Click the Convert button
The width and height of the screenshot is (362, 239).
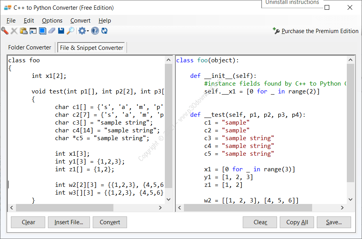[109, 222]
